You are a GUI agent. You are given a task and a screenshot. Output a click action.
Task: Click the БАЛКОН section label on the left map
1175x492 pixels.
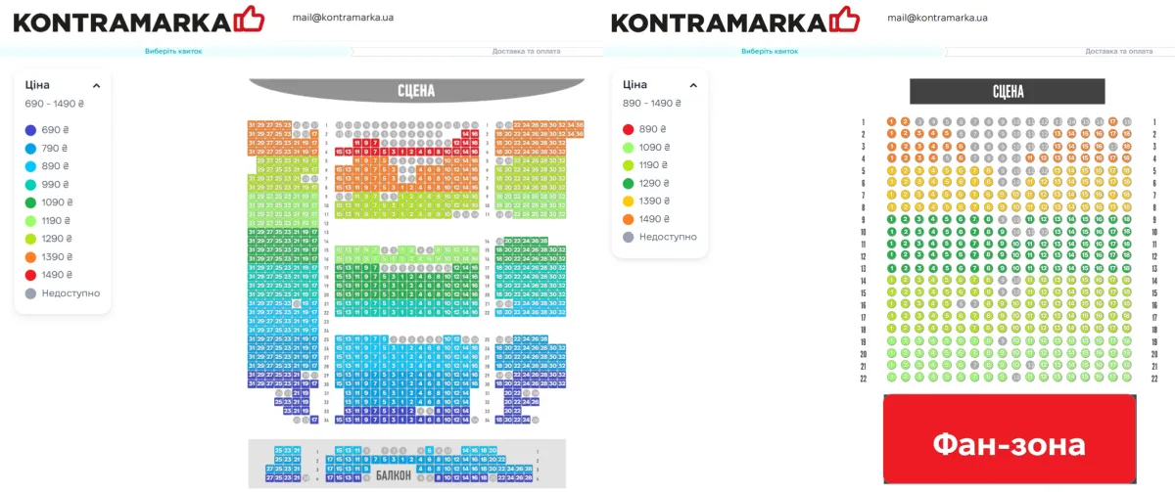tap(394, 475)
